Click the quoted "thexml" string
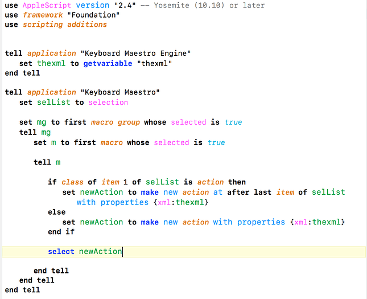Image resolution: width=367 pixels, height=299 pixels. [154, 64]
